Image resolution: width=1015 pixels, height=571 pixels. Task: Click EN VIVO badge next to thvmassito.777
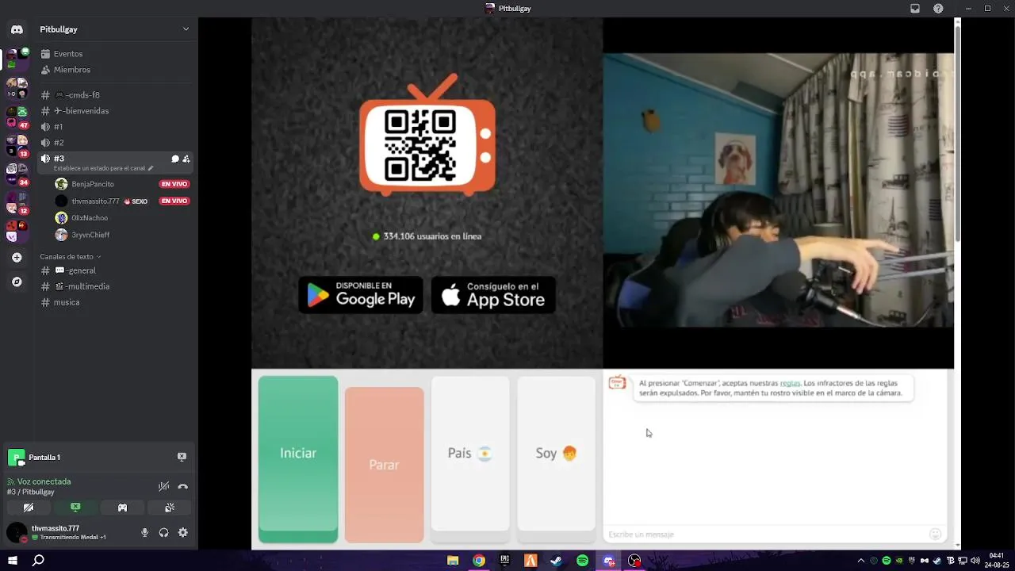click(174, 201)
